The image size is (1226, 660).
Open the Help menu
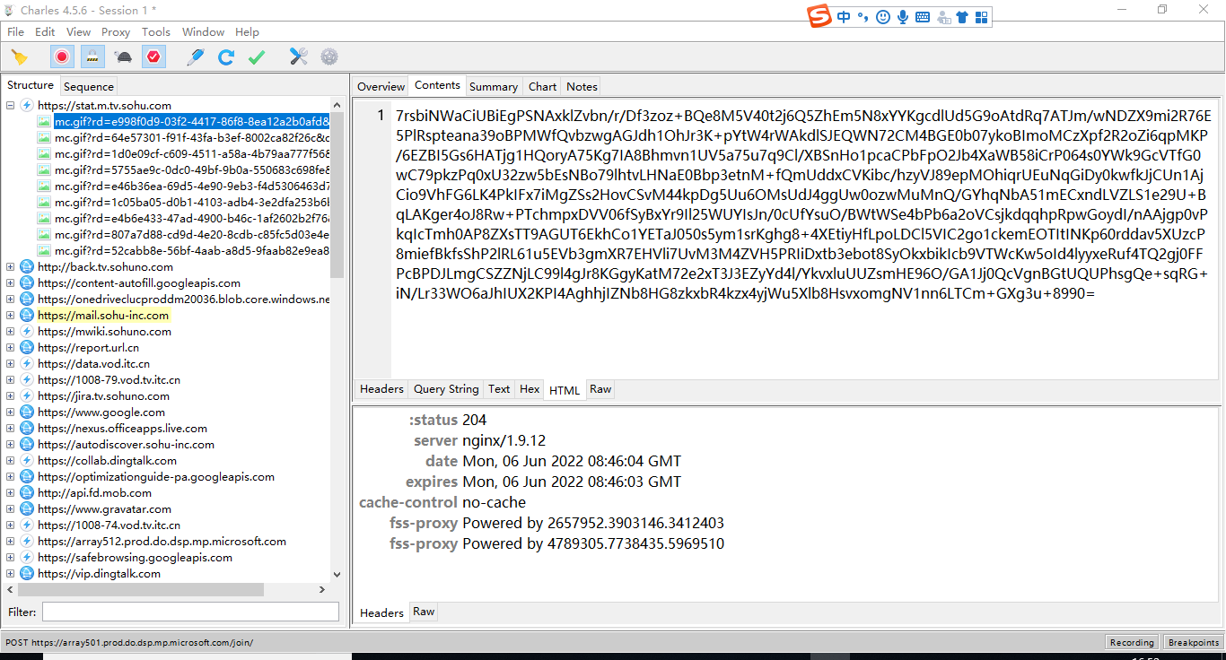click(247, 31)
